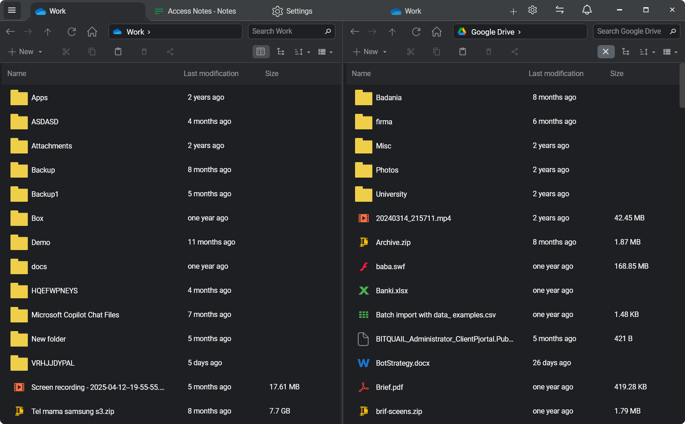Viewport: 685px width, 424px height.
Task: Open sort options in Work pane
Action: tap(302, 51)
